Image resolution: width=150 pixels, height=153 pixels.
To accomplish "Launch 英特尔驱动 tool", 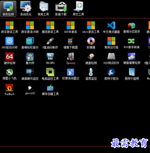I will 111,74.
